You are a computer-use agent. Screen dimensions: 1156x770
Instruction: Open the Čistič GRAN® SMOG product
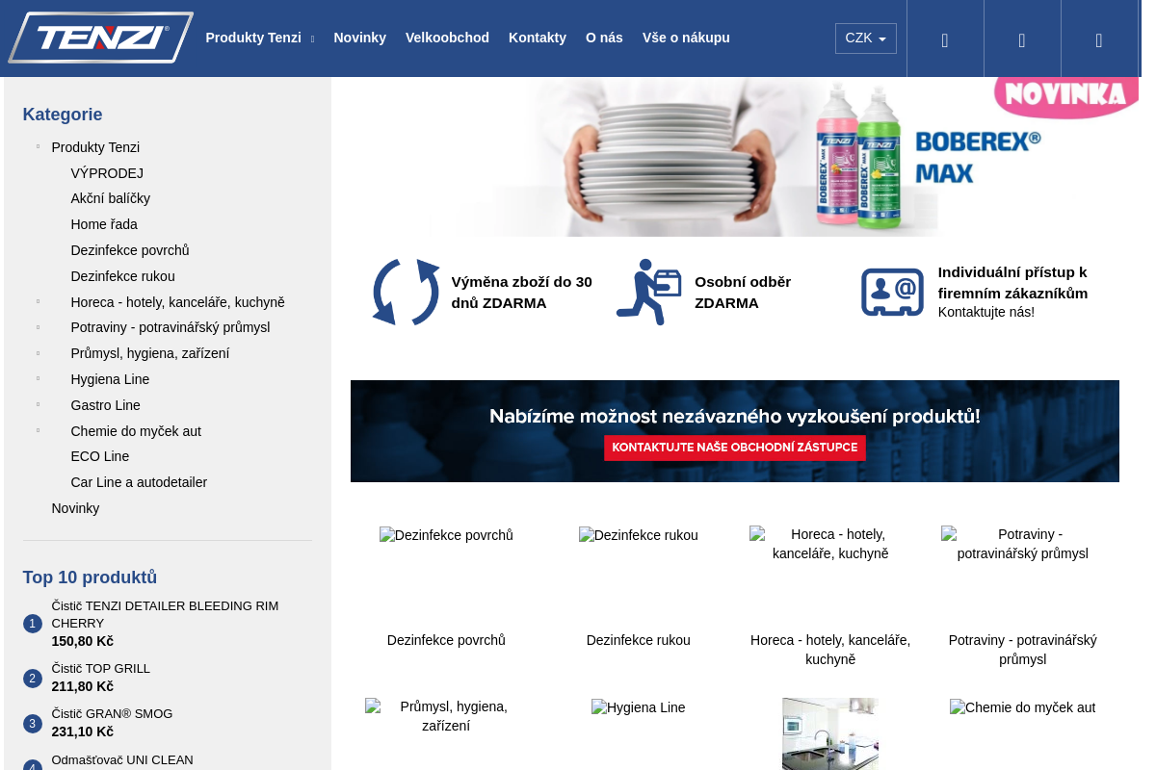[113, 714]
